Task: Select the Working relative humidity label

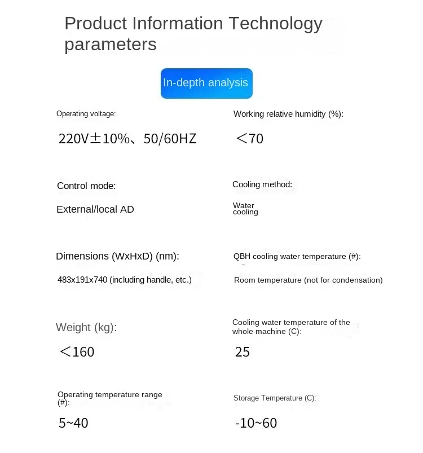Action: 288,114
